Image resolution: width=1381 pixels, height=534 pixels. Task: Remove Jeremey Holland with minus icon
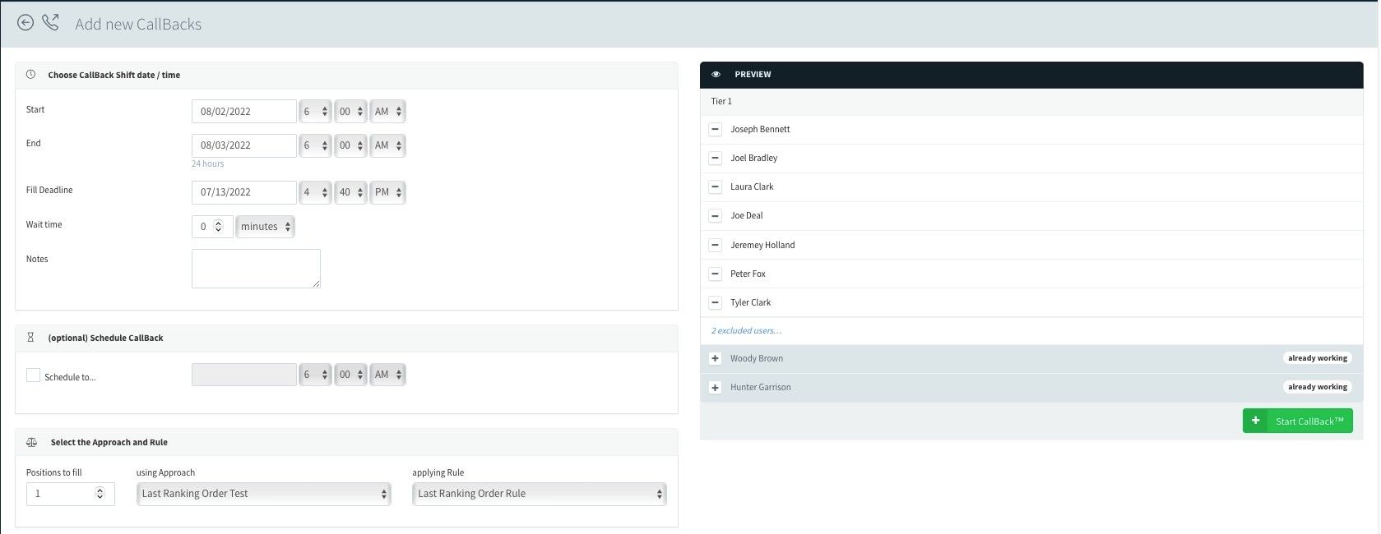pyautogui.click(x=715, y=245)
